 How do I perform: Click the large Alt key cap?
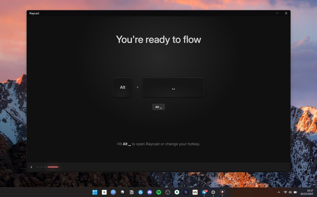(123, 87)
